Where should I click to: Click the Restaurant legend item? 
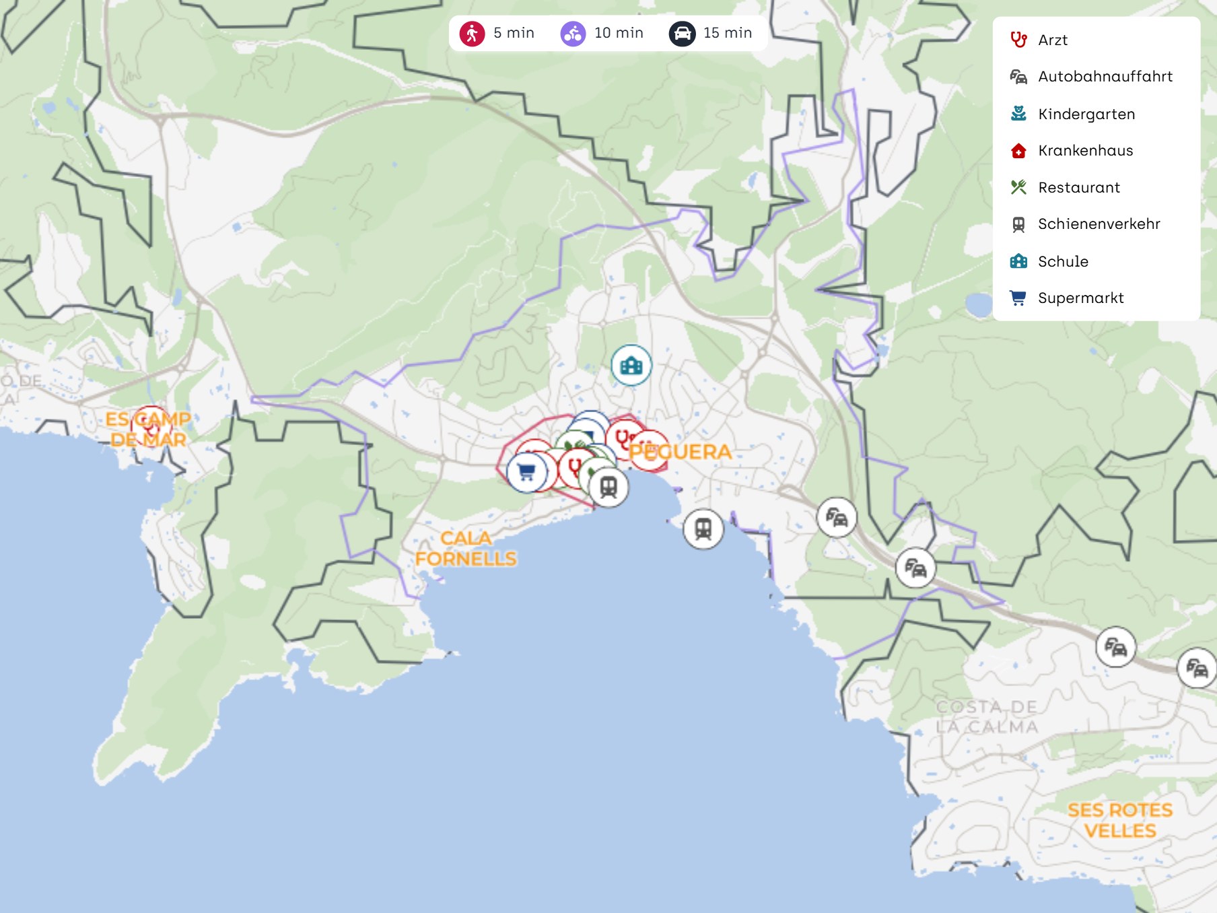tap(1078, 188)
